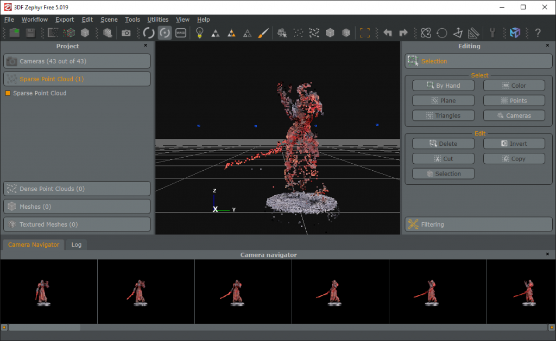Expand the Textured Meshes section
Screen dimensions: 556x341
(77, 224)
